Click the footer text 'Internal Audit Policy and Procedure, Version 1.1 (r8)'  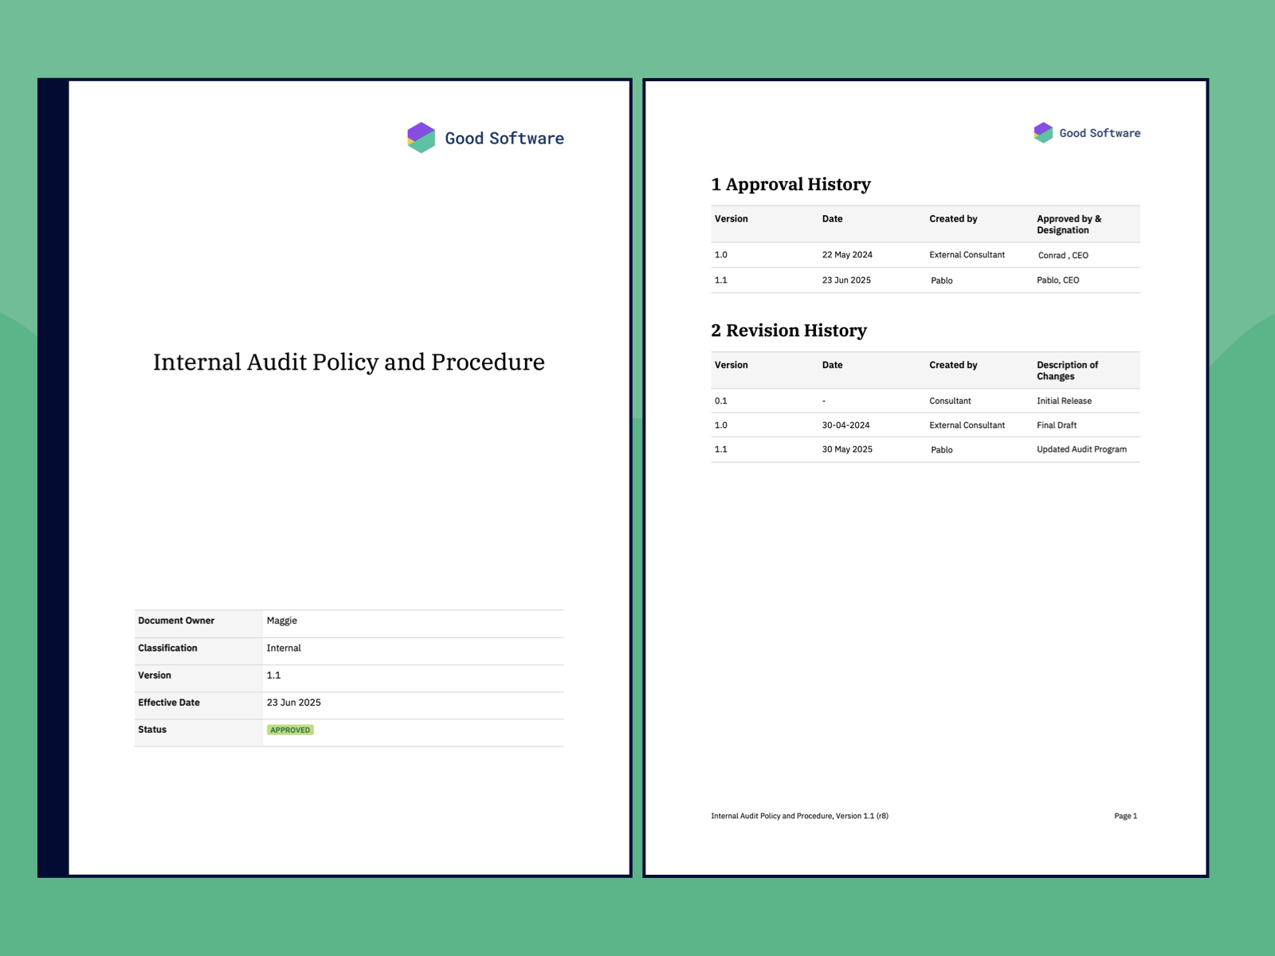tap(800, 816)
